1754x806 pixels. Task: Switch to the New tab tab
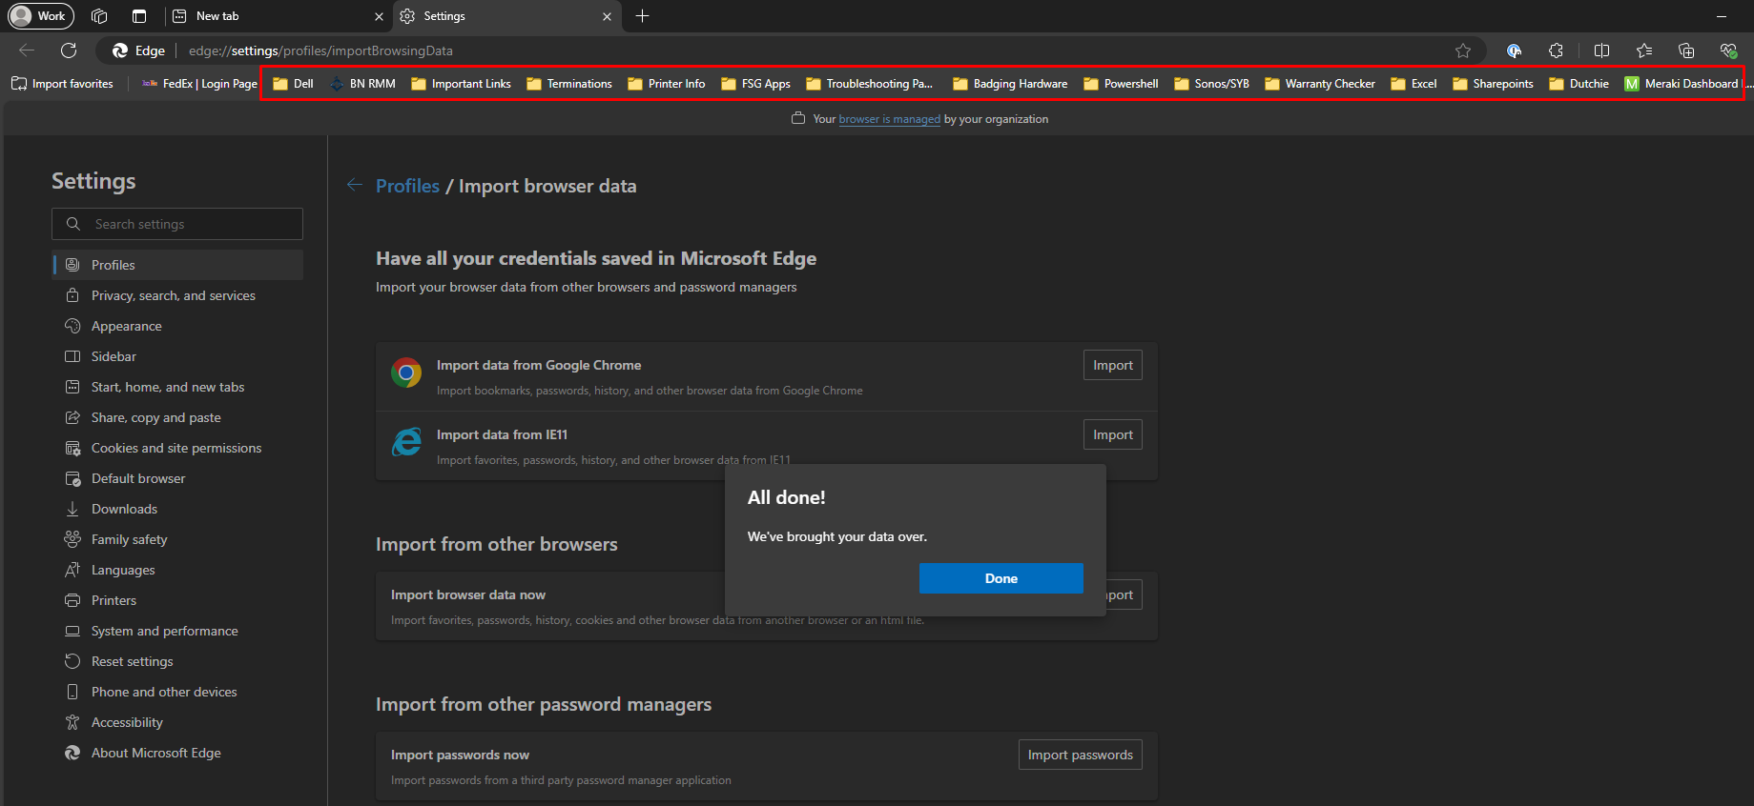click(267, 16)
